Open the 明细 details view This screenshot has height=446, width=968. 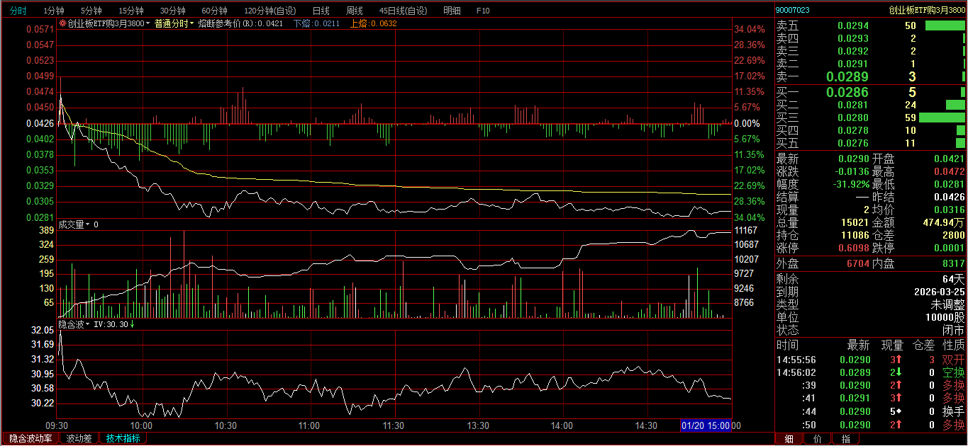451,11
